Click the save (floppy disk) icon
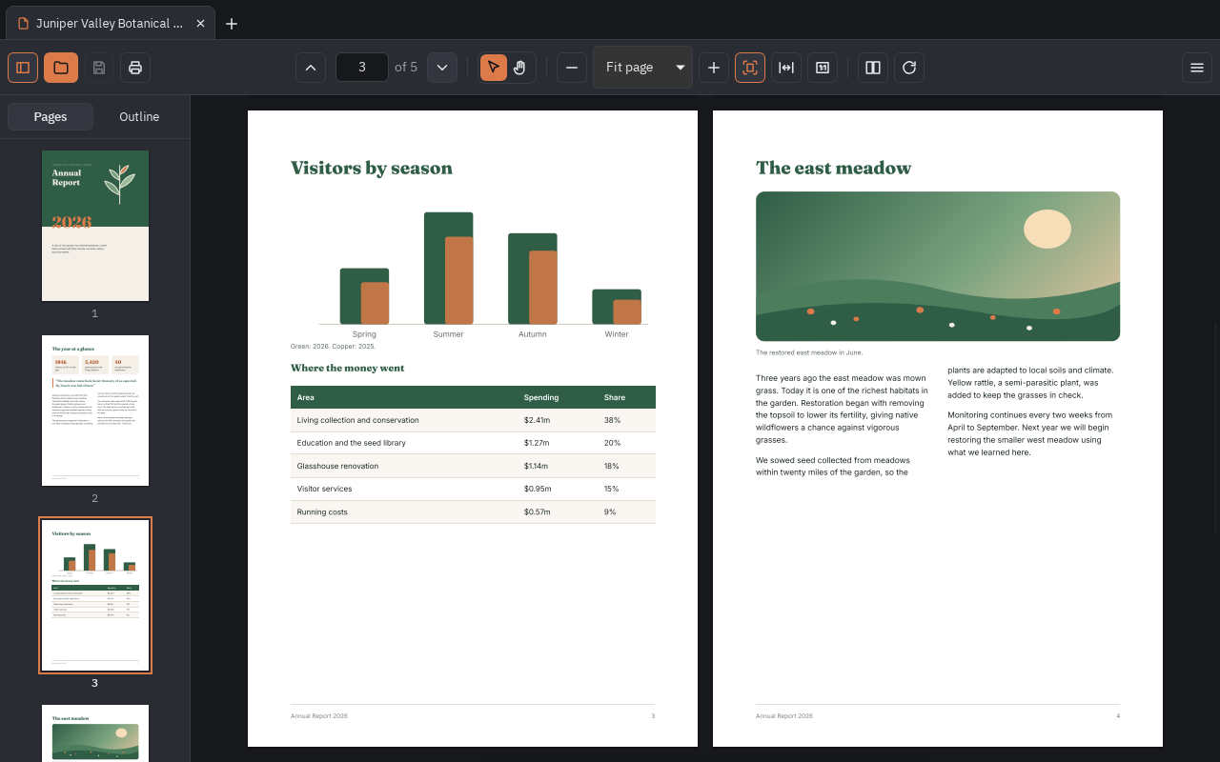Screen dimensions: 1220x762 (x=99, y=68)
